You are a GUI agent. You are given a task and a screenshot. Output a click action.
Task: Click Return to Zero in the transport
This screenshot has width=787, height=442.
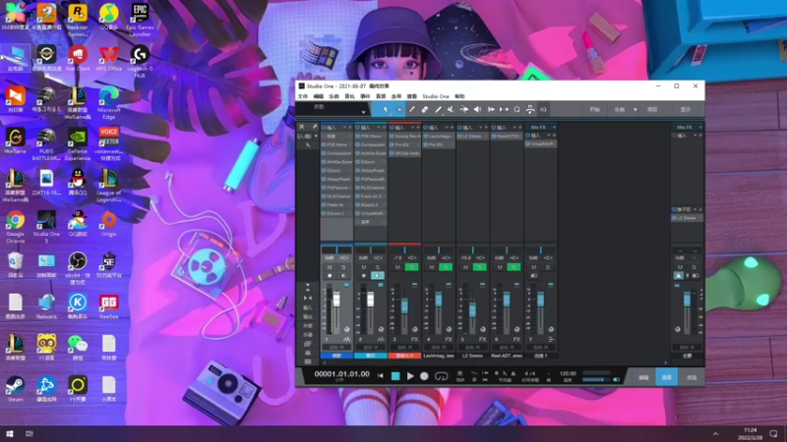coord(381,376)
